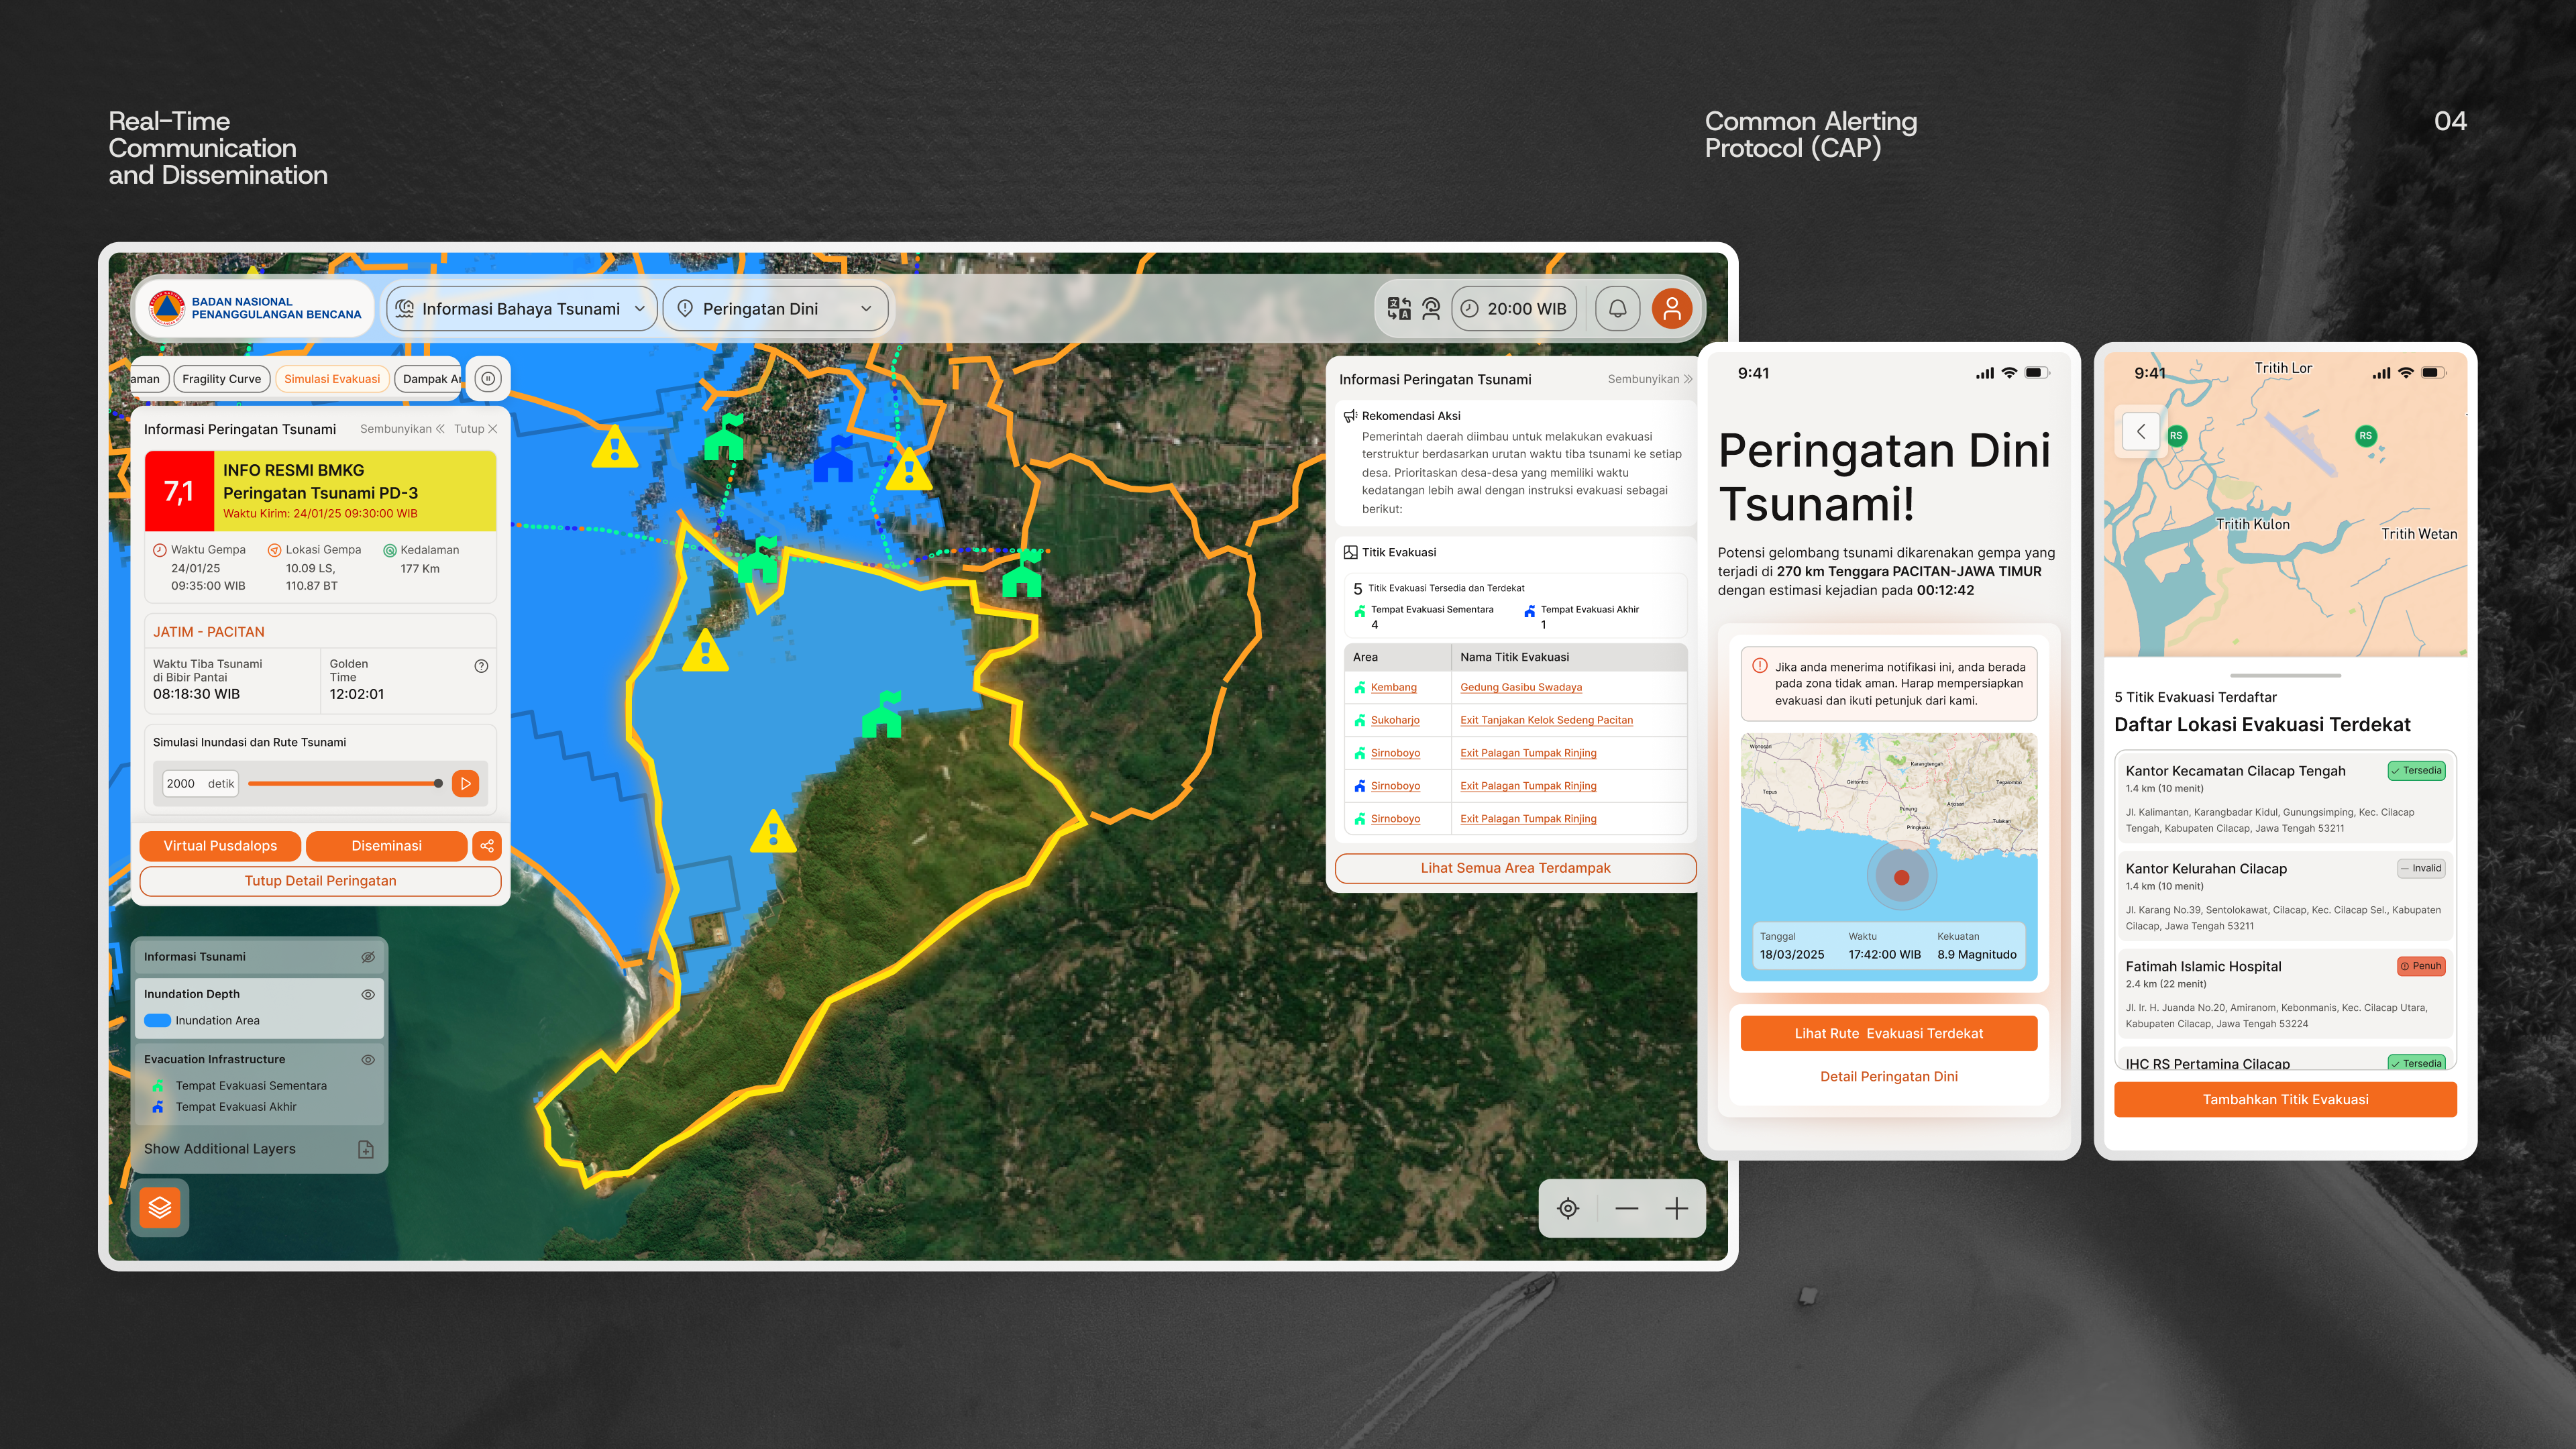Play the inundation simulation
The image size is (2576, 1449).
[x=465, y=784]
